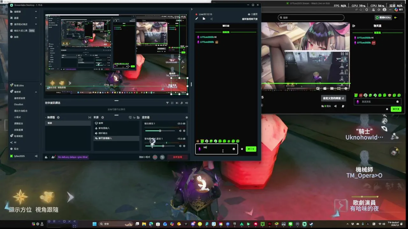
Task: Open Cloudbot in the sidebar
Action: (x=18, y=104)
